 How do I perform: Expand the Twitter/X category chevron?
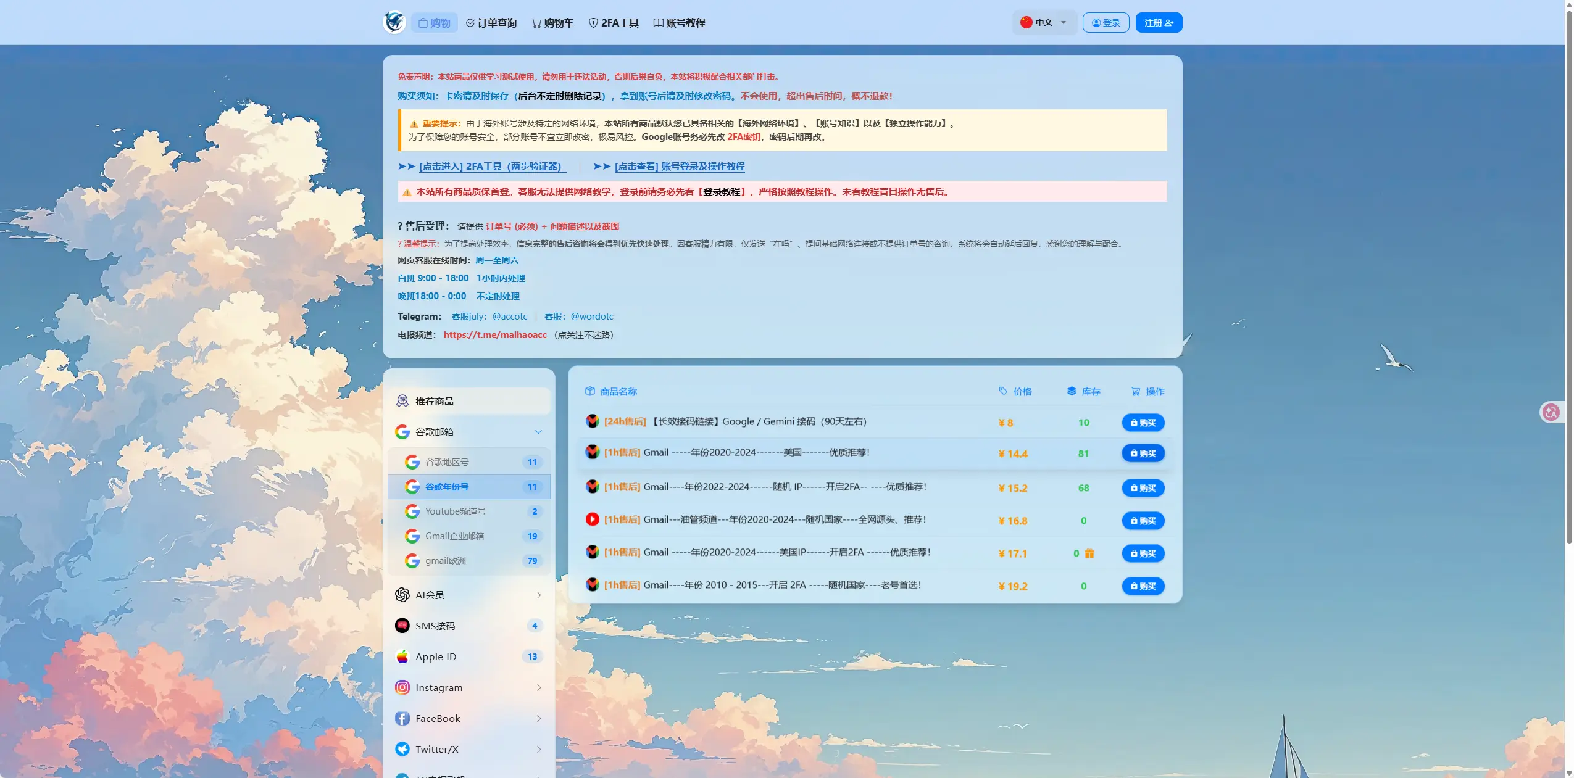[539, 749]
